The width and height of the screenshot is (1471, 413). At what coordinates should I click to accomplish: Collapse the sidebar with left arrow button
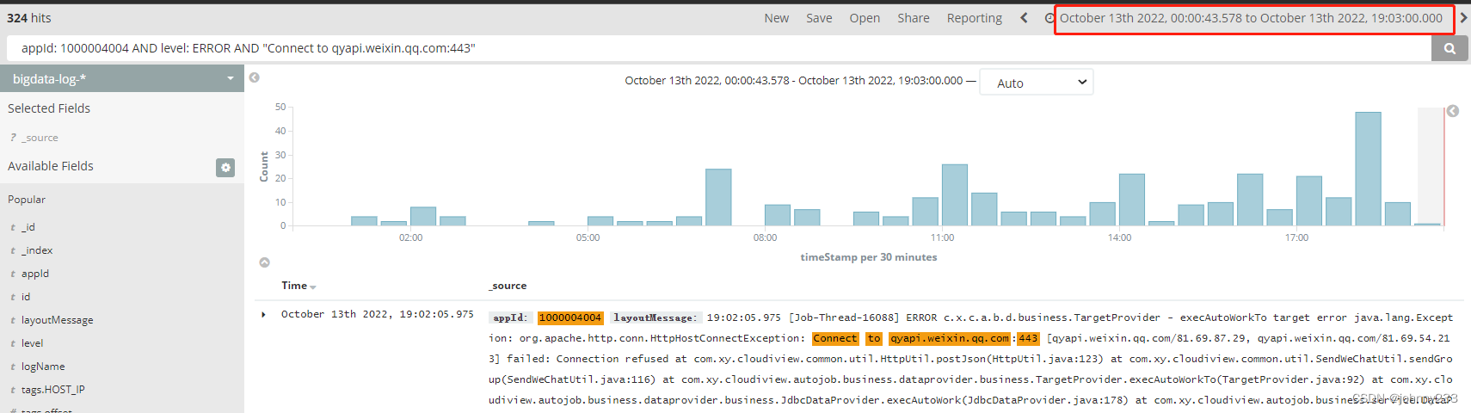[255, 78]
